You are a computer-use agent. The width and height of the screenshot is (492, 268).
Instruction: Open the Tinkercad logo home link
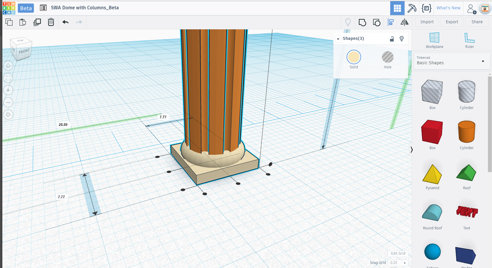click(9, 8)
